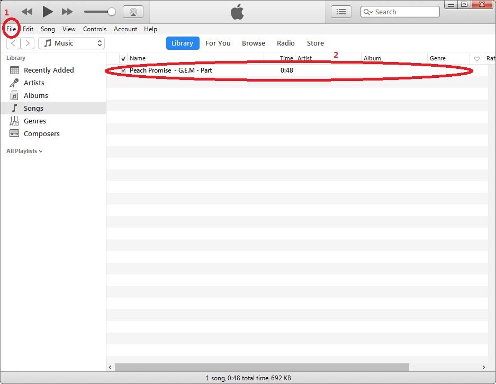
Task: Open the Controls menu
Action: [x=95, y=29]
